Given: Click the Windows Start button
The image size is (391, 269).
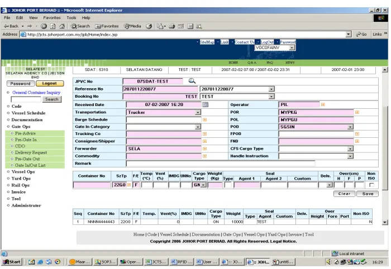Looking at the screenshot, I should click(12, 262).
